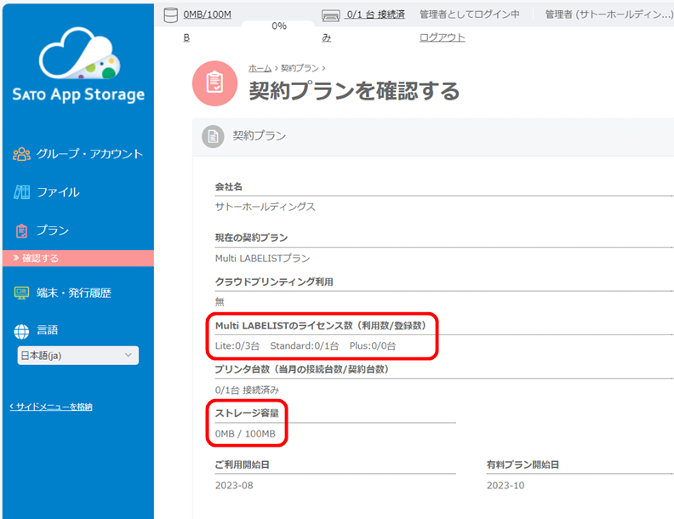Image resolution: width=674 pixels, height=519 pixels.
Task: Collapse sidebar via サイドメニューを格納 link
Action: pyautogui.click(x=51, y=407)
